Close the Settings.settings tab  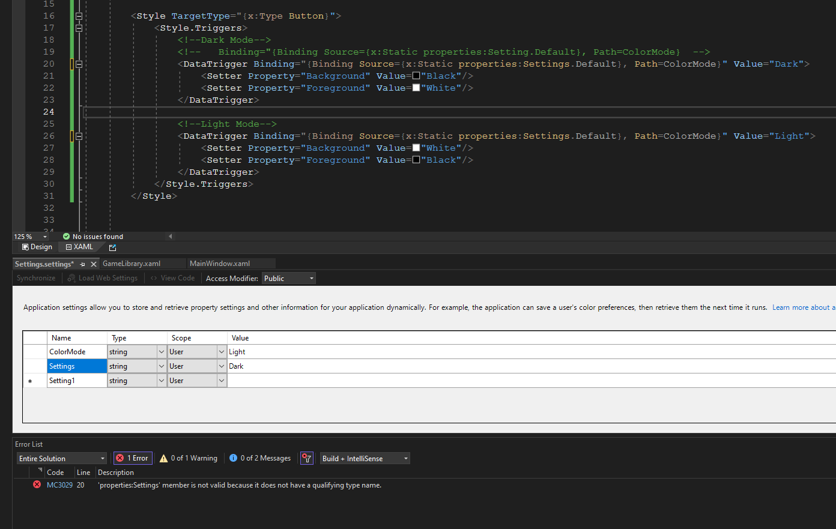point(94,264)
